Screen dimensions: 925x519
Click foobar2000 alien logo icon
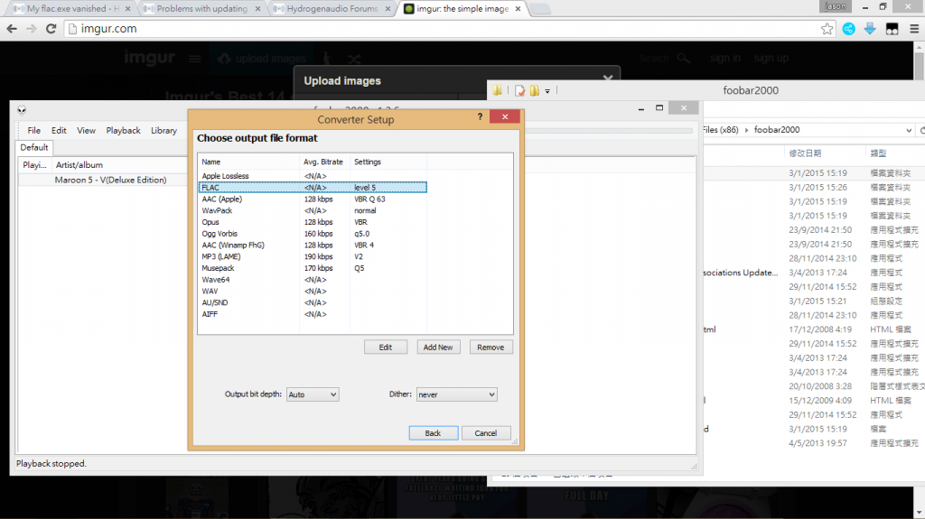[22, 110]
